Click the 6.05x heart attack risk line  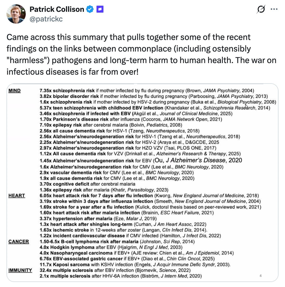(149, 196)
